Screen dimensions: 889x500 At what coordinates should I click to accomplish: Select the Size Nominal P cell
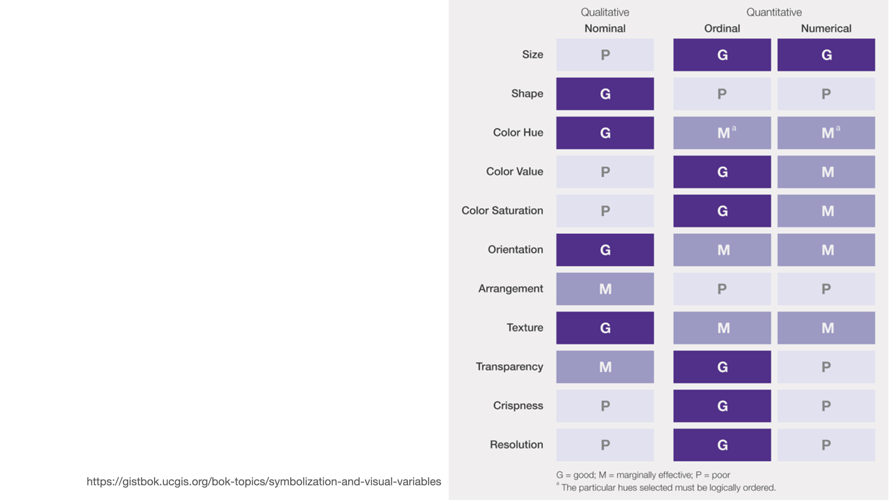pyautogui.click(x=605, y=55)
